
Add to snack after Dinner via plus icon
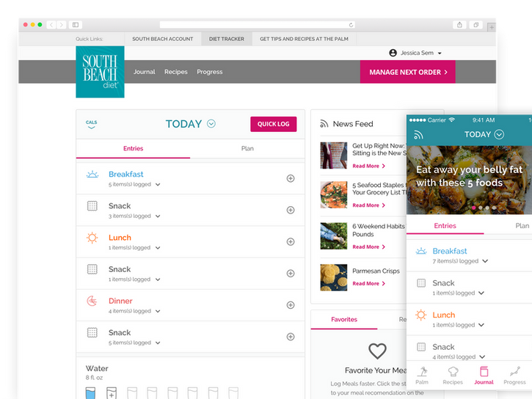point(291,337)
